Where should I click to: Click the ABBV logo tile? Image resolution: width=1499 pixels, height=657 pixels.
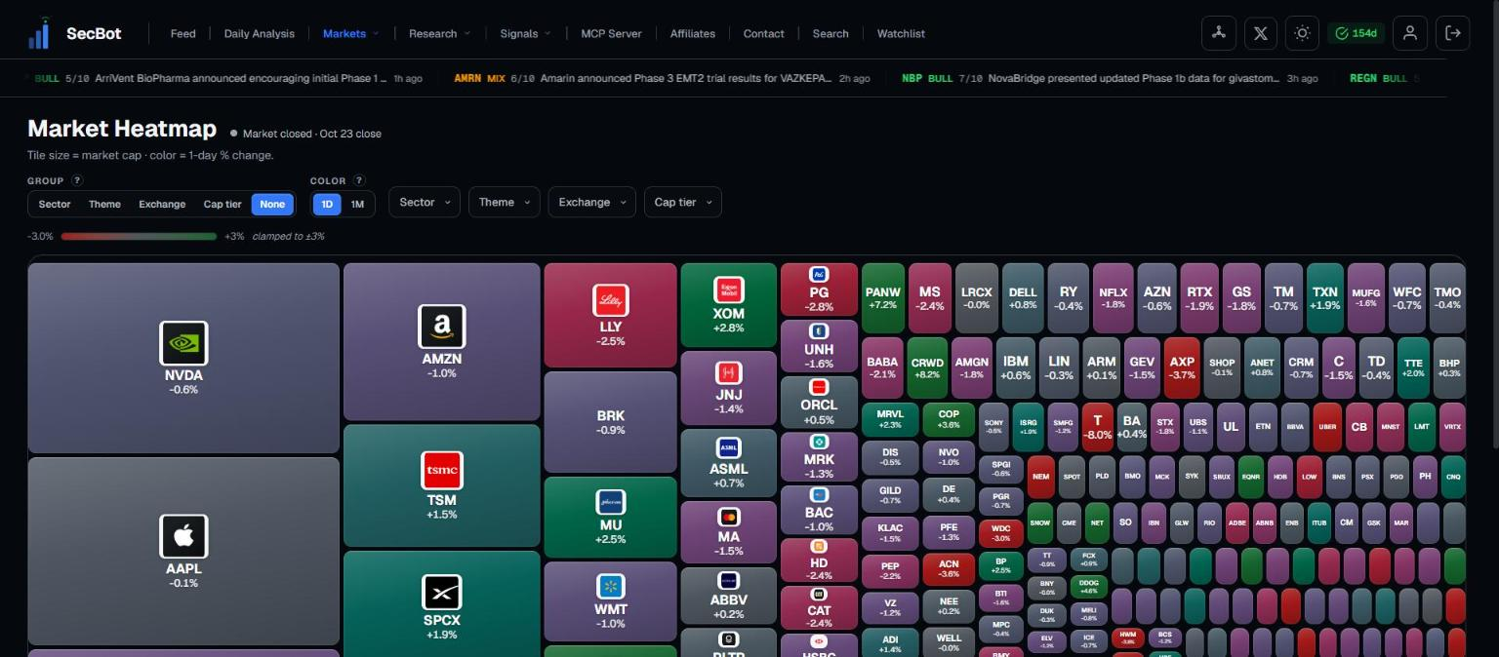click(729, 581)
